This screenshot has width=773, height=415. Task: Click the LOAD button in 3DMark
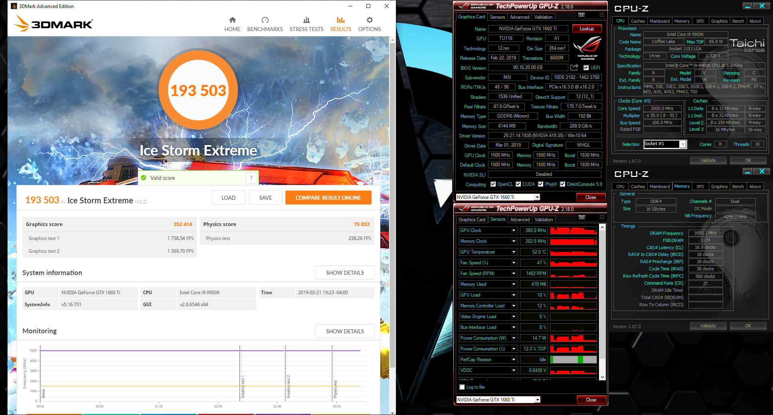[228, 198]
